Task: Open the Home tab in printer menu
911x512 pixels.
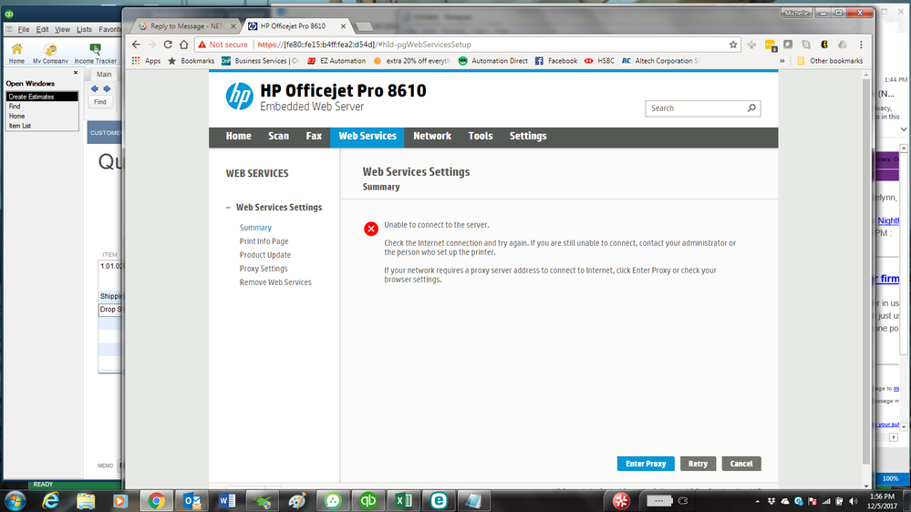Action: [x=238, y=136]
